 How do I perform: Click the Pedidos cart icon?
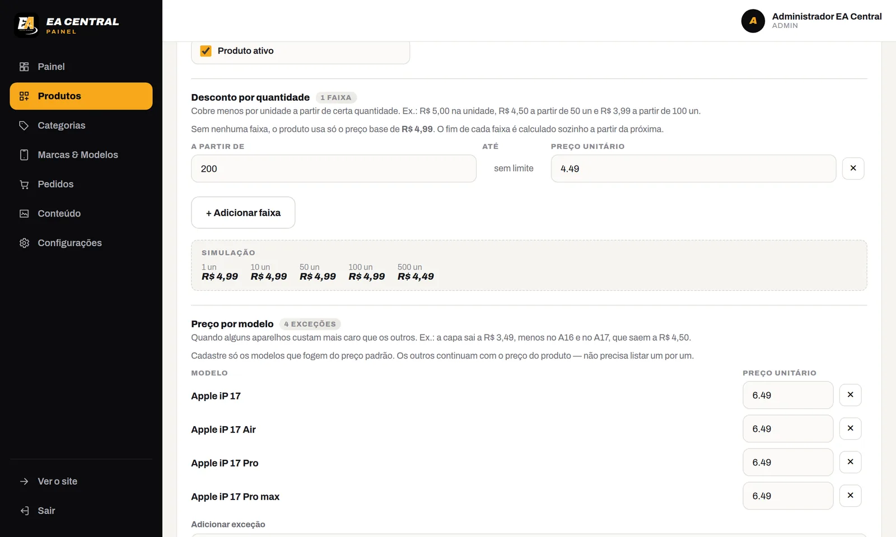click(x=24, y=184)
